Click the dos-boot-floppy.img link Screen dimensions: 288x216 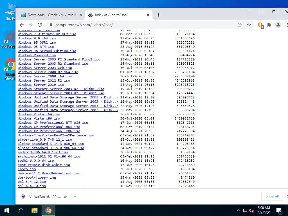click(x=37, y=178)
